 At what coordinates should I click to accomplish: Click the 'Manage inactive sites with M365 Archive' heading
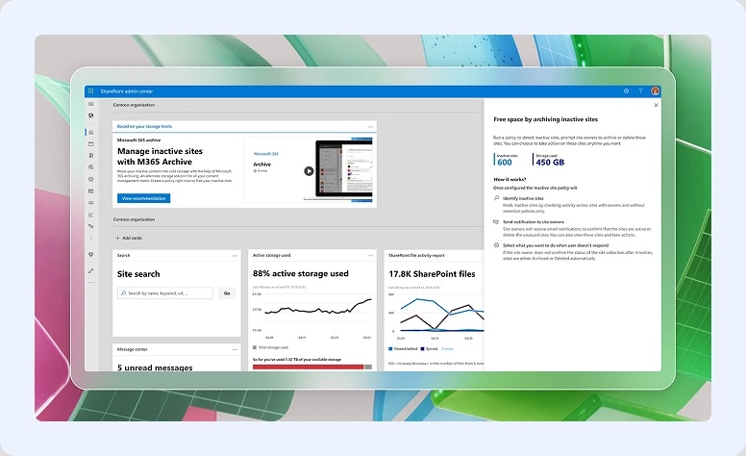click(x=160, y=156)
